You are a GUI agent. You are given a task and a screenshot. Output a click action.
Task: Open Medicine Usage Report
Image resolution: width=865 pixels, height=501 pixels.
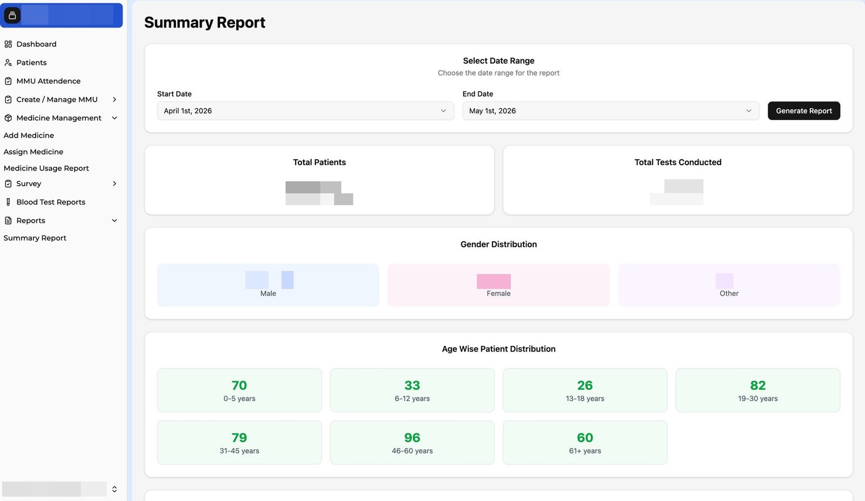(46, 168)
